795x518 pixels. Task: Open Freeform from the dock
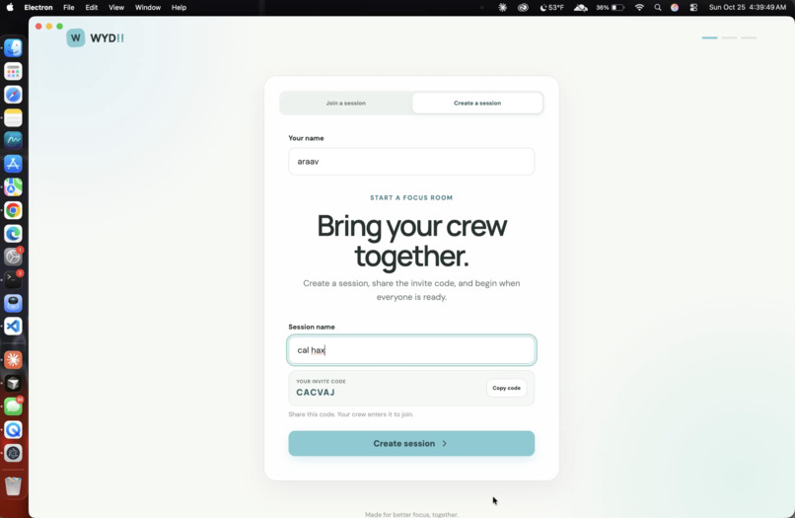coord(13,140)
